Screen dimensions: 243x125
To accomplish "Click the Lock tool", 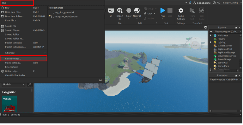I will click(148, 14).
